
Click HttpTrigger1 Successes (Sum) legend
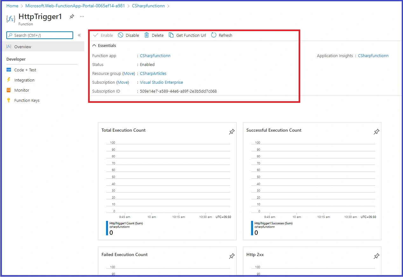273,223
